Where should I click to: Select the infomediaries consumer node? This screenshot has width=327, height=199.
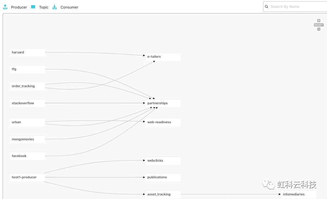pyautogui.click(x=299, y=194)
